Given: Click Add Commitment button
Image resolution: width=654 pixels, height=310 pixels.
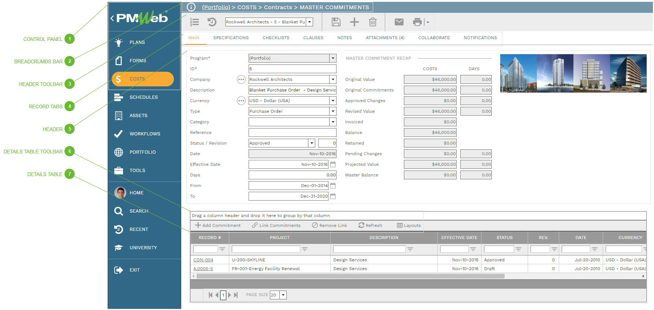Looking at the screenshot, I should click(218, 225).
